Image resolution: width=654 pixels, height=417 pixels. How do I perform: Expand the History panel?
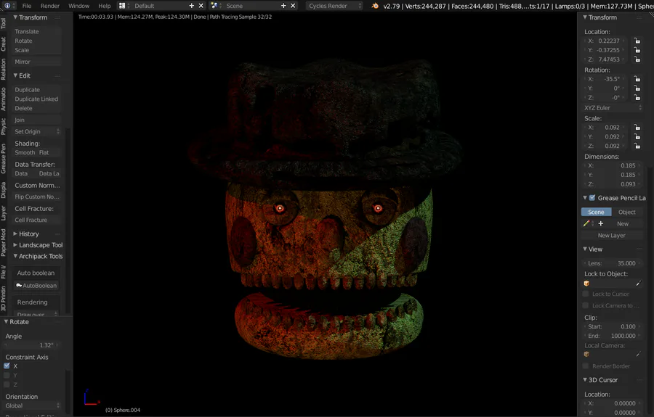point(15,234)
